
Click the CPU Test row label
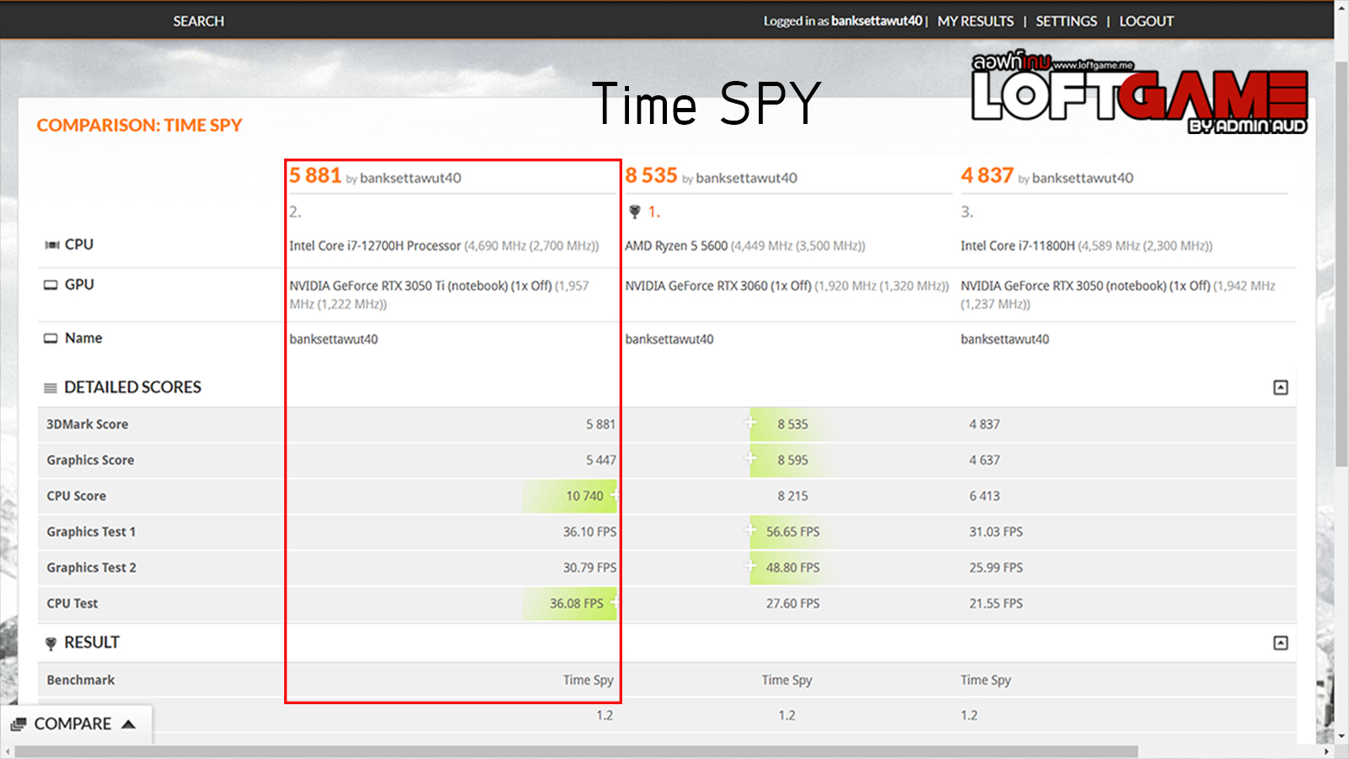pyautogui.click(x=73, y=604)
